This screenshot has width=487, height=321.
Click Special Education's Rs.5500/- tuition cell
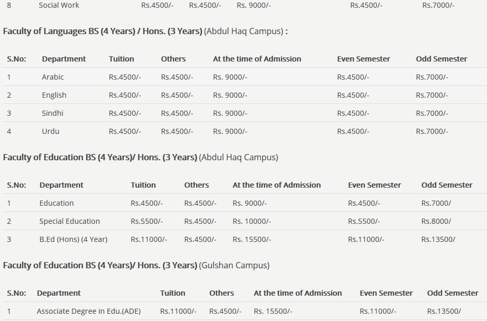click(147, 221)
